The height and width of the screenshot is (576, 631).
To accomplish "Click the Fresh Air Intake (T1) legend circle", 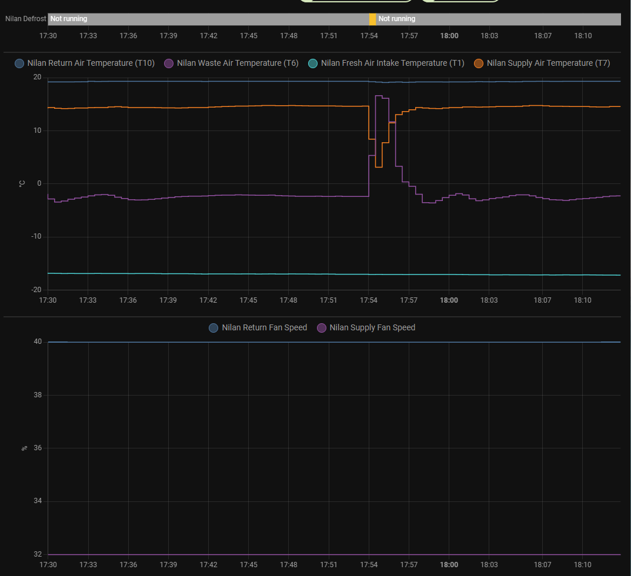I will pos(313,63).
